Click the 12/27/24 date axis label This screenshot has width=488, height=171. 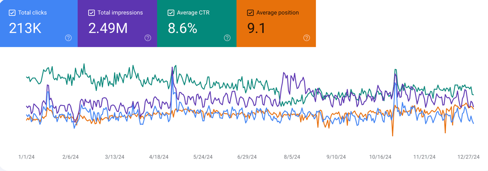click(x=469, y=157)
